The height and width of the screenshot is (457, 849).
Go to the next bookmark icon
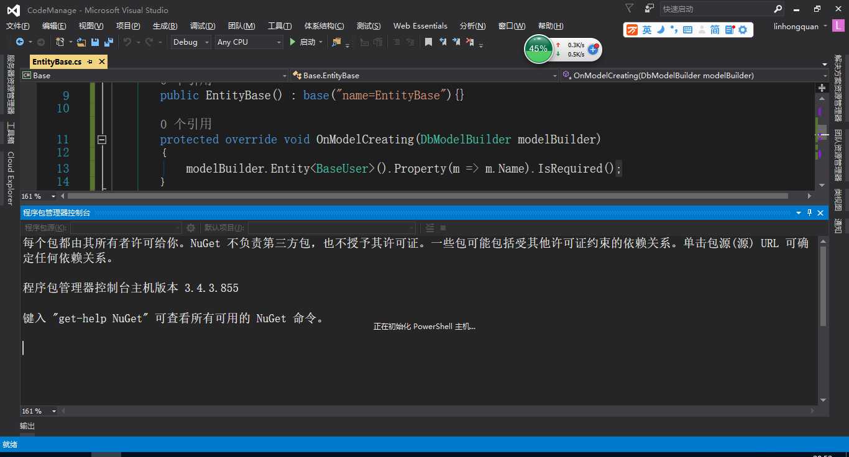coord(457,42)
